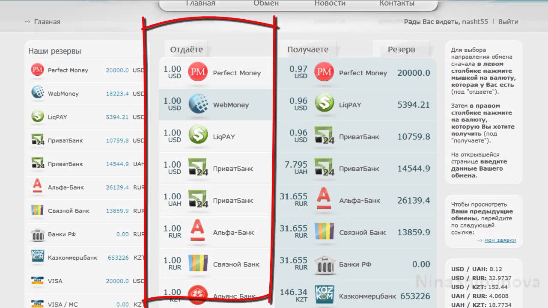Select the Отдаёте column tab
The image size is (548, 308).
coord(186,49)
